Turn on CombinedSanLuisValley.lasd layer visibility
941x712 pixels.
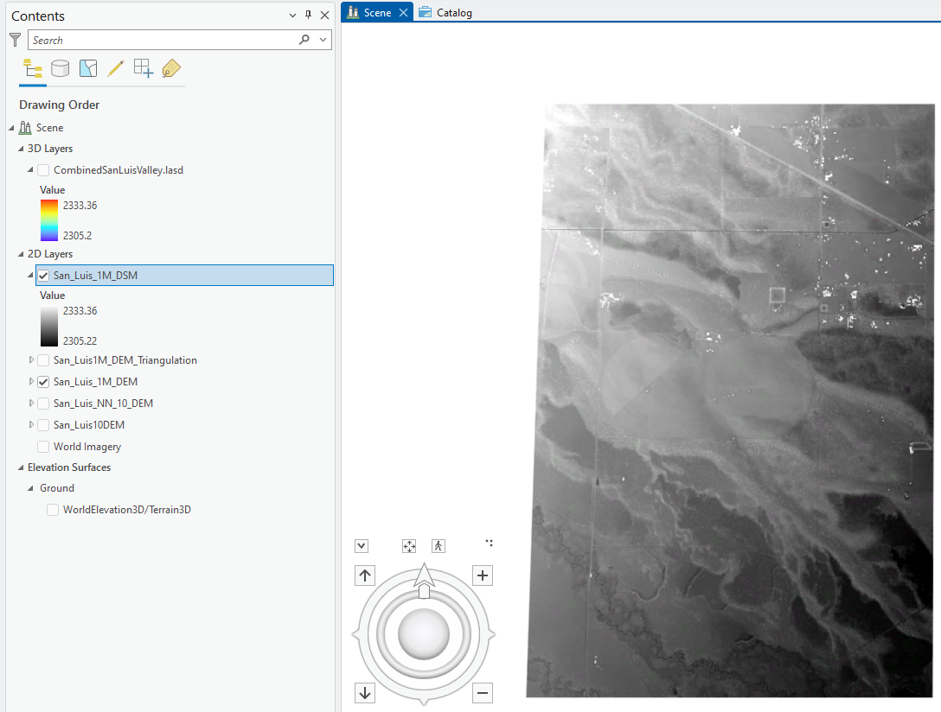click(43, 170)
